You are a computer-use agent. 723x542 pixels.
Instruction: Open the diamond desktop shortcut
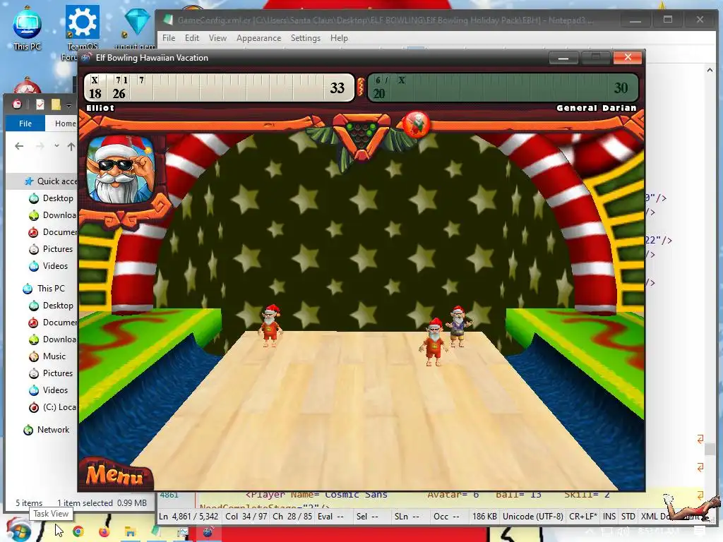pos(137,28)
